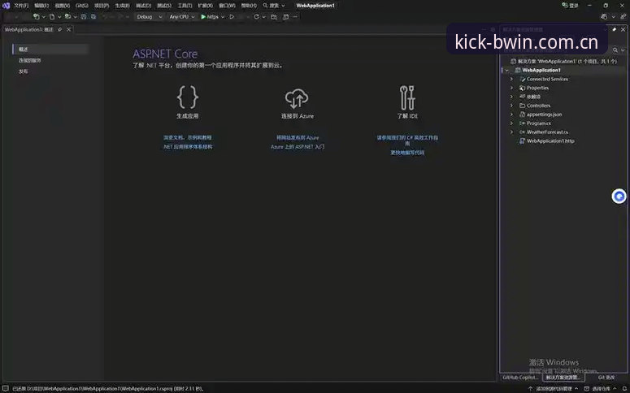The width and height of the screenshot is (630, 393).
Task: Open the Debug configuration dropdown
Action: coord(150,17)
